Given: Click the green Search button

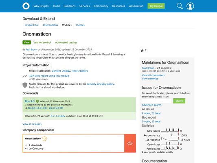Looking at the screenshot, I should [x=179, y=101].
